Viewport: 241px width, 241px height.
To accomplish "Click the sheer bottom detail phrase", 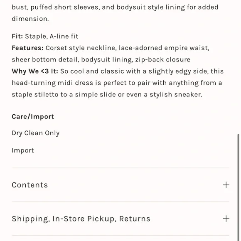I will pyautogui.click(x=44, y=60).
